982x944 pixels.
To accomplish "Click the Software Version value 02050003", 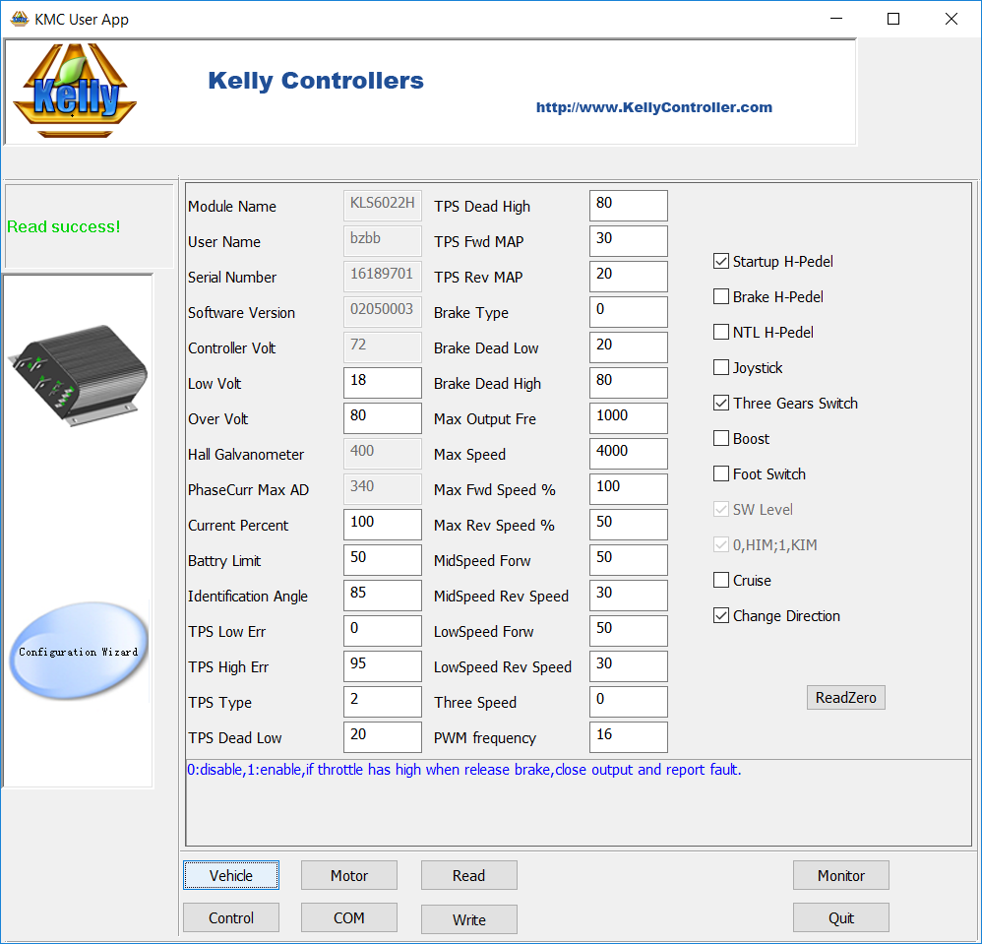I will 383,312.
